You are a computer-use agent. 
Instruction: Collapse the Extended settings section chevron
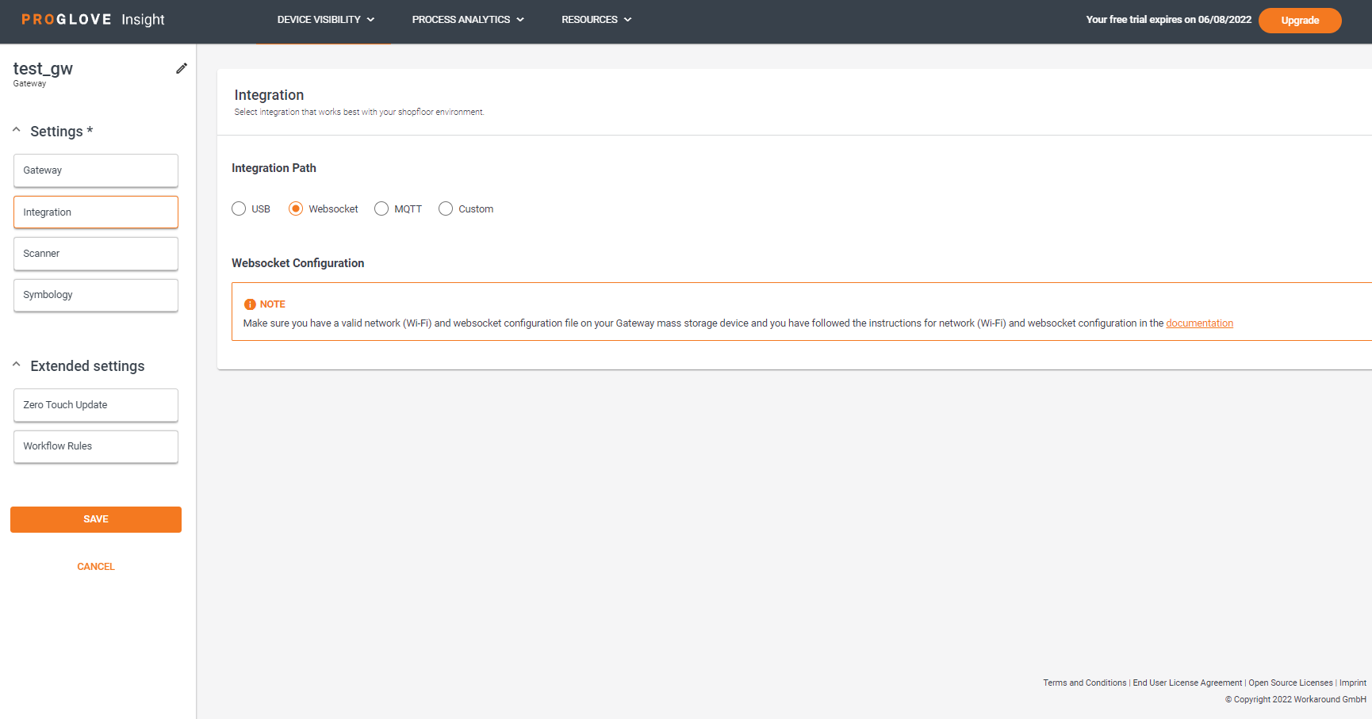click(x=17, y=364)
